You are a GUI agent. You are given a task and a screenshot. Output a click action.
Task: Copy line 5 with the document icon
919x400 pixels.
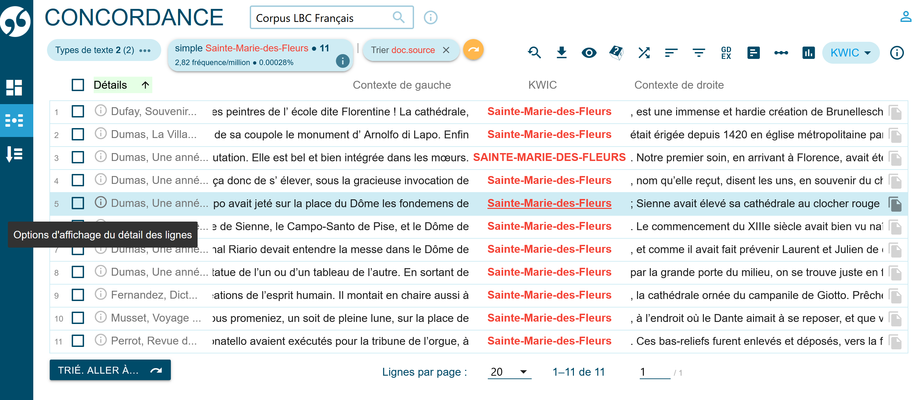click(x=895, y=204)
